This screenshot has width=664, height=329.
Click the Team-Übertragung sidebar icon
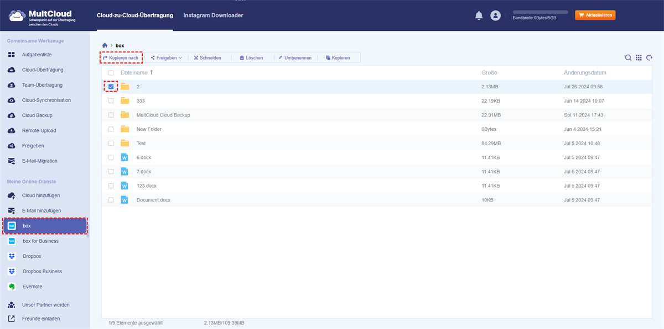pos(12,85)
